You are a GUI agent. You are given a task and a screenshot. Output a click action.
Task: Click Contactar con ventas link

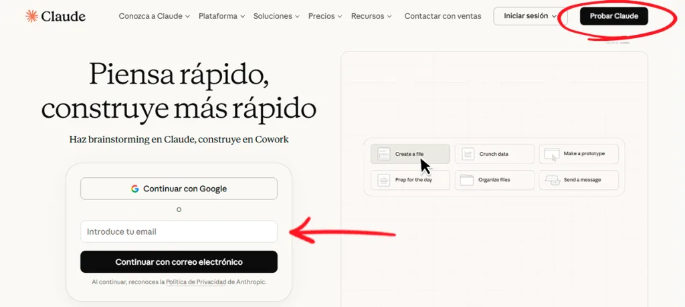tap(443, 16)
